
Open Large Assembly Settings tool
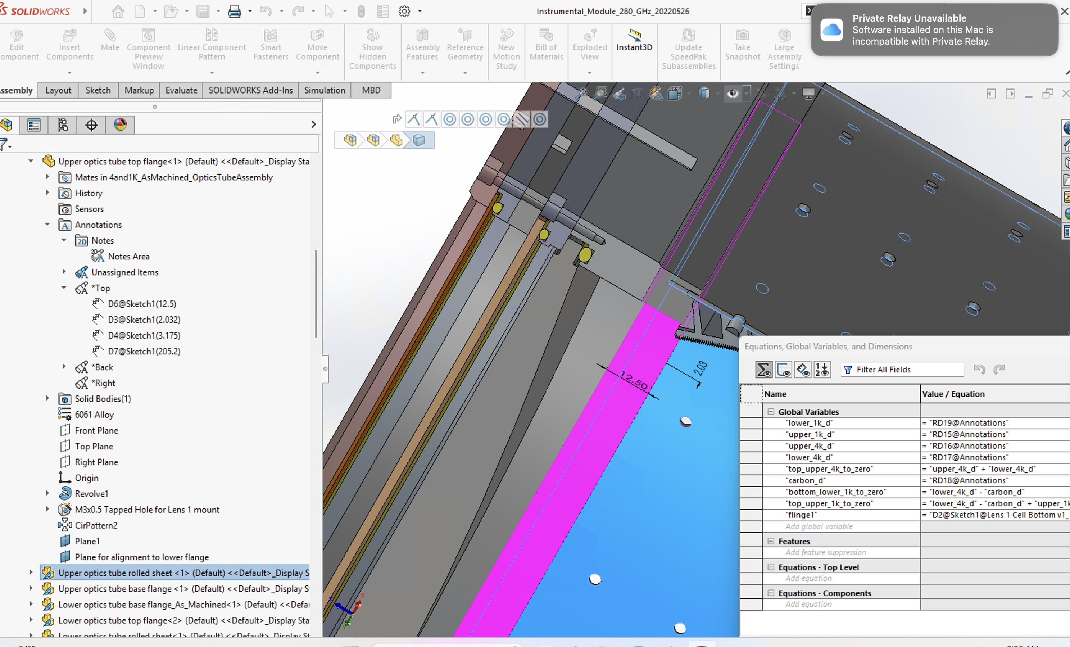pos(784,50)
